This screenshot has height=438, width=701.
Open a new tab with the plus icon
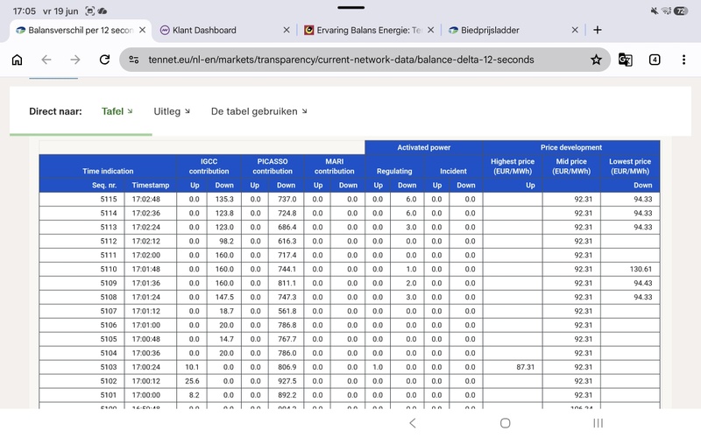tap(598, 30)
